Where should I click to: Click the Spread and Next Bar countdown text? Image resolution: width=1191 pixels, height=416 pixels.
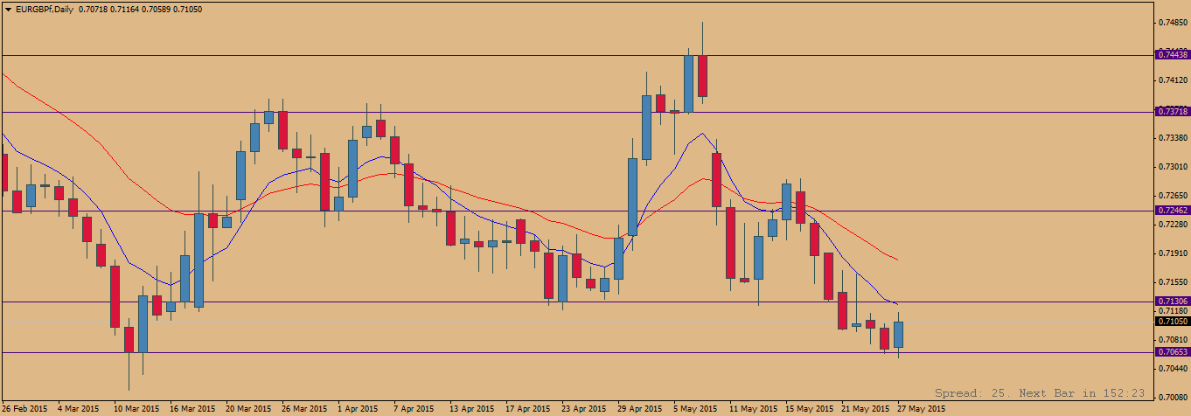[1040, 393]
